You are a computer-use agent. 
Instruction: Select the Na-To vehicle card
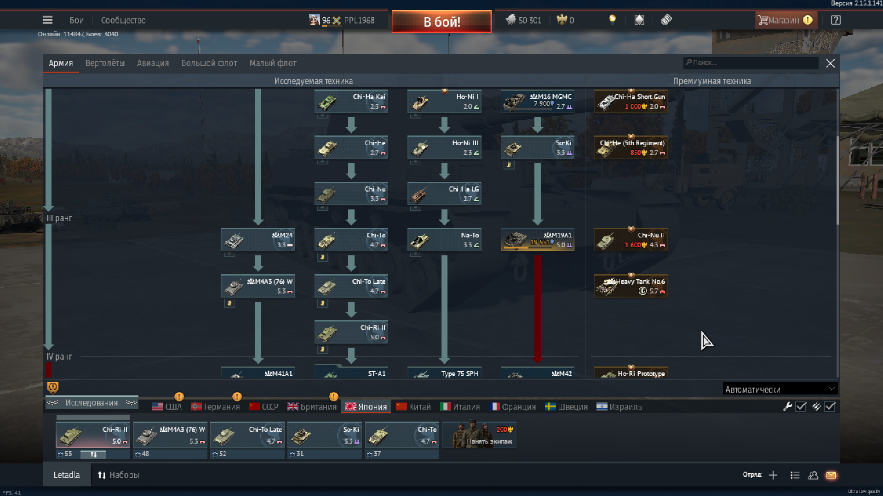(x=444, y=239)
